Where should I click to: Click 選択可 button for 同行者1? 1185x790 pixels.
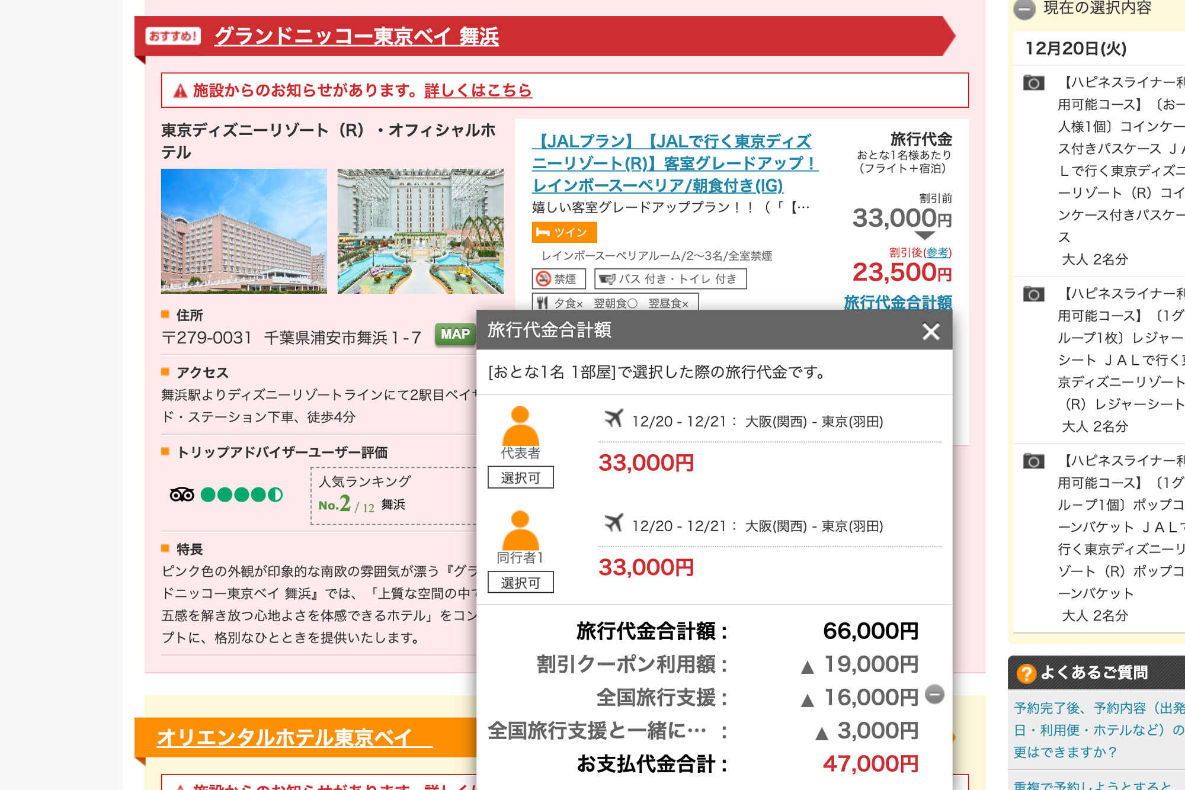tap(520, 582)
